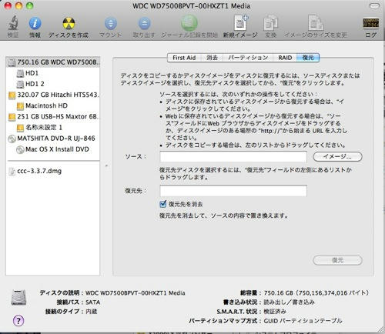Viewport: 385px width, 334px height.
Task: Click the Burn disc (ディスクを作成) icon
Action: pyautogui.click(x=69, y=24)
